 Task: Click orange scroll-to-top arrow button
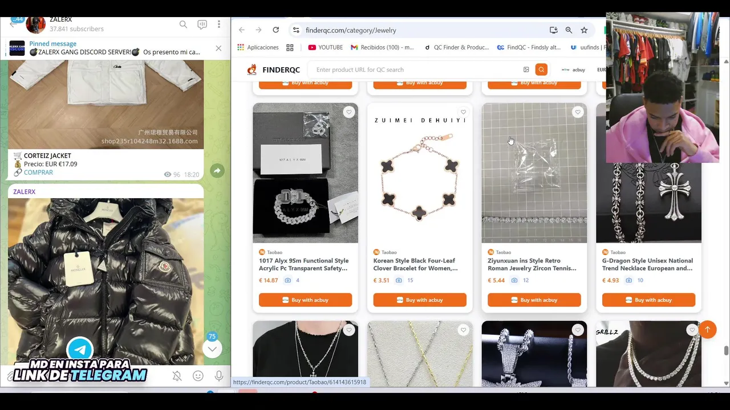tap(707, 329)
